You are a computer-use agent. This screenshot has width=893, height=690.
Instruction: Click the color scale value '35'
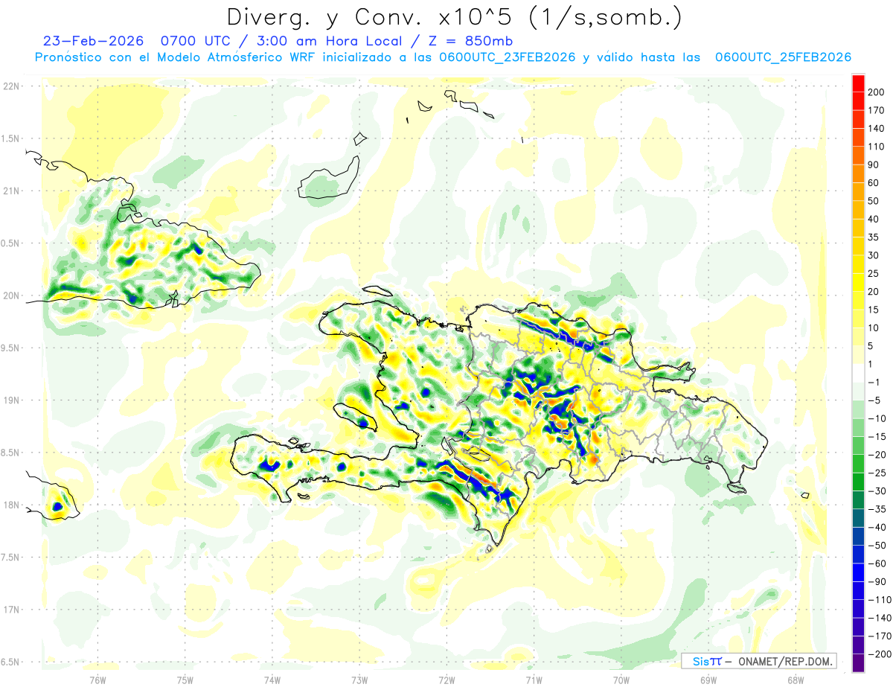[x=874, y=237]
